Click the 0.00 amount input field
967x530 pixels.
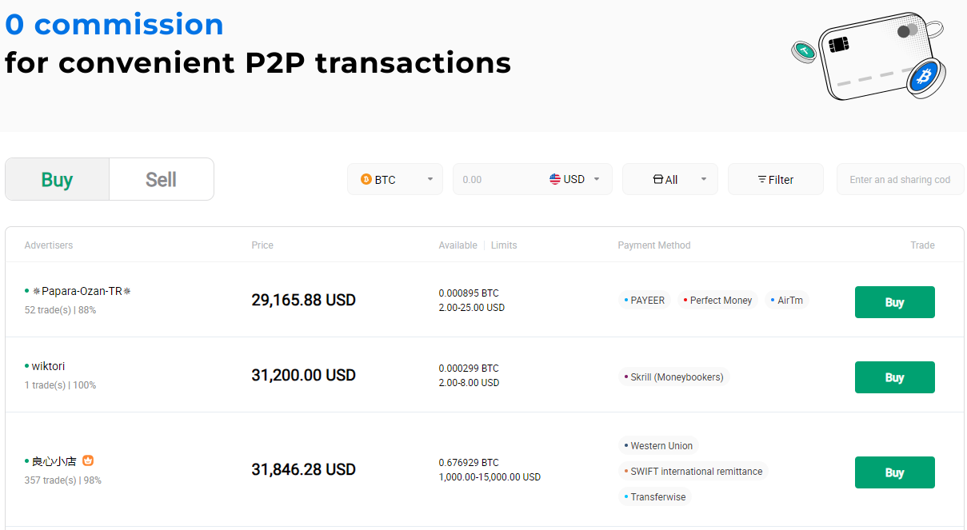[x=488, y=179]
